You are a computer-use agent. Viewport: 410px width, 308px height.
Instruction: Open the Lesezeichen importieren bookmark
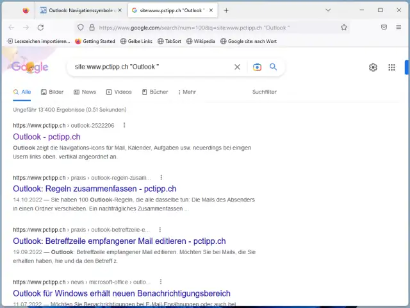[x=38, y=41]
